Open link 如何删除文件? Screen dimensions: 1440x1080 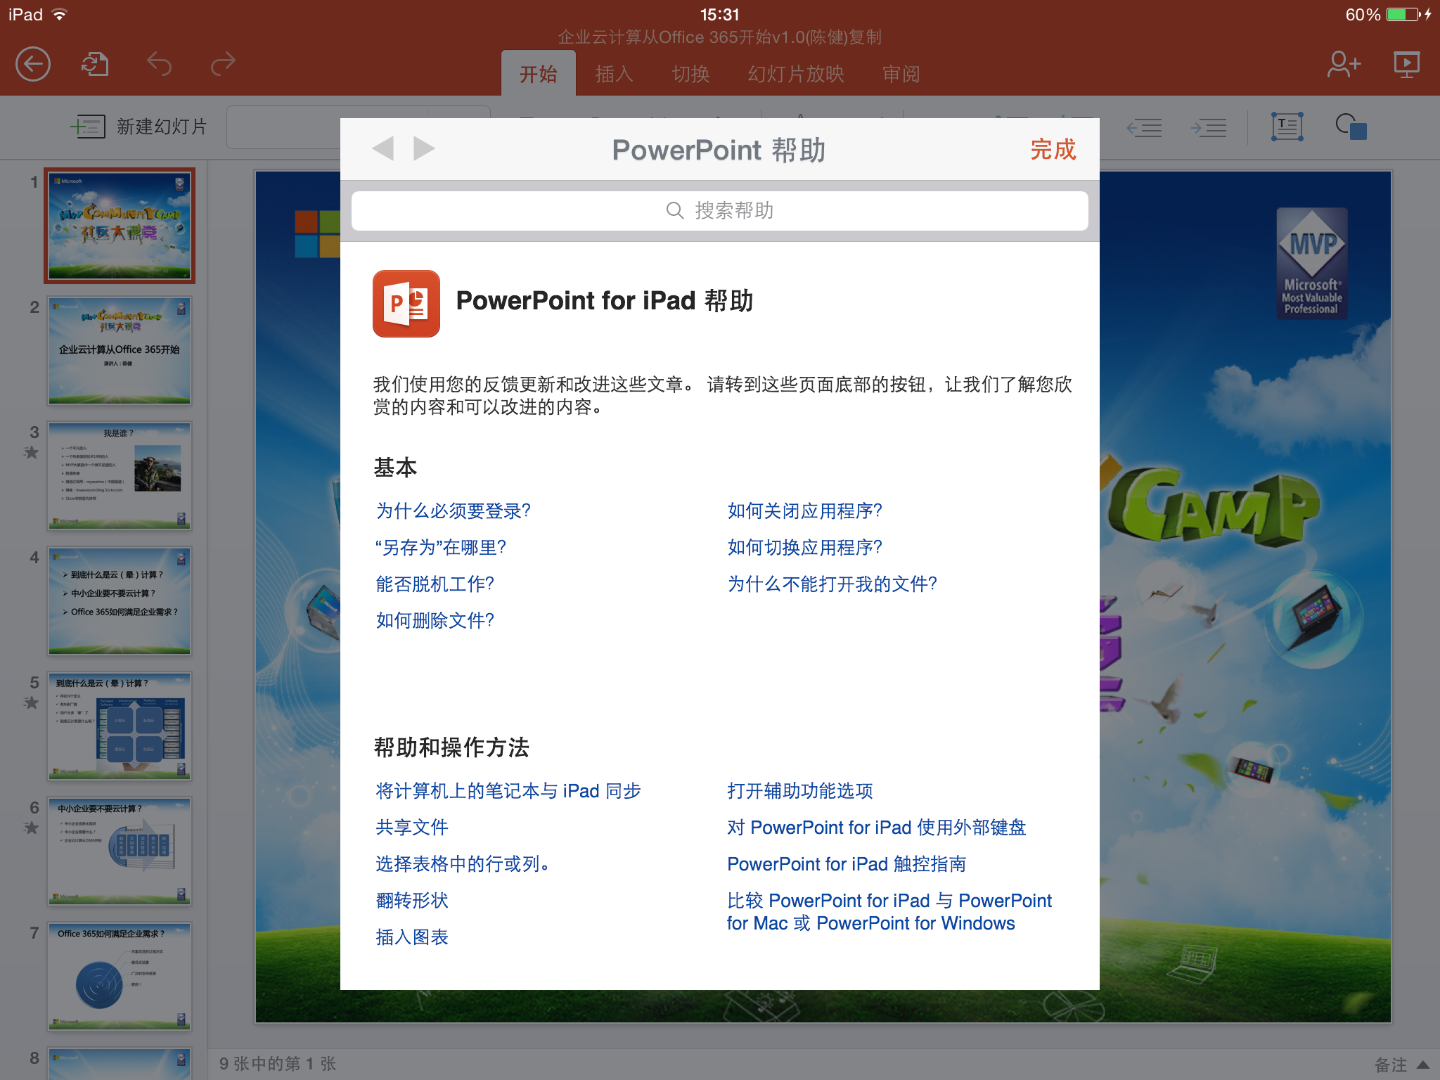coord(435,620)
